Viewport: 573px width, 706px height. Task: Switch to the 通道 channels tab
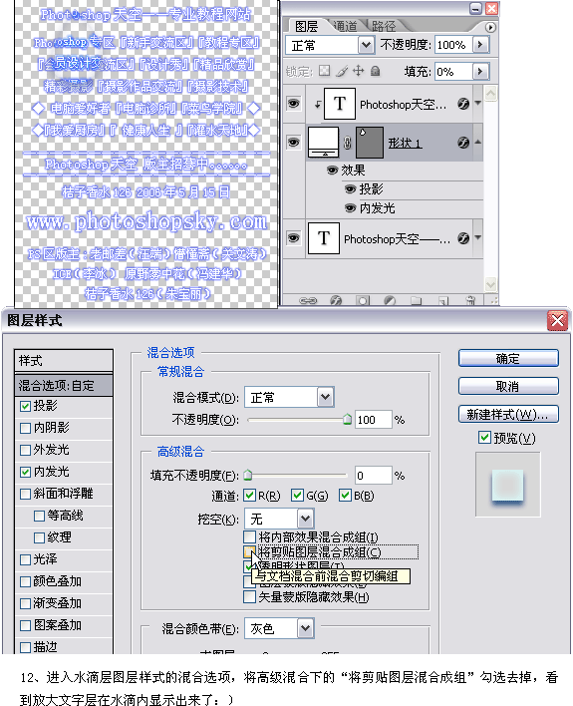346,27
